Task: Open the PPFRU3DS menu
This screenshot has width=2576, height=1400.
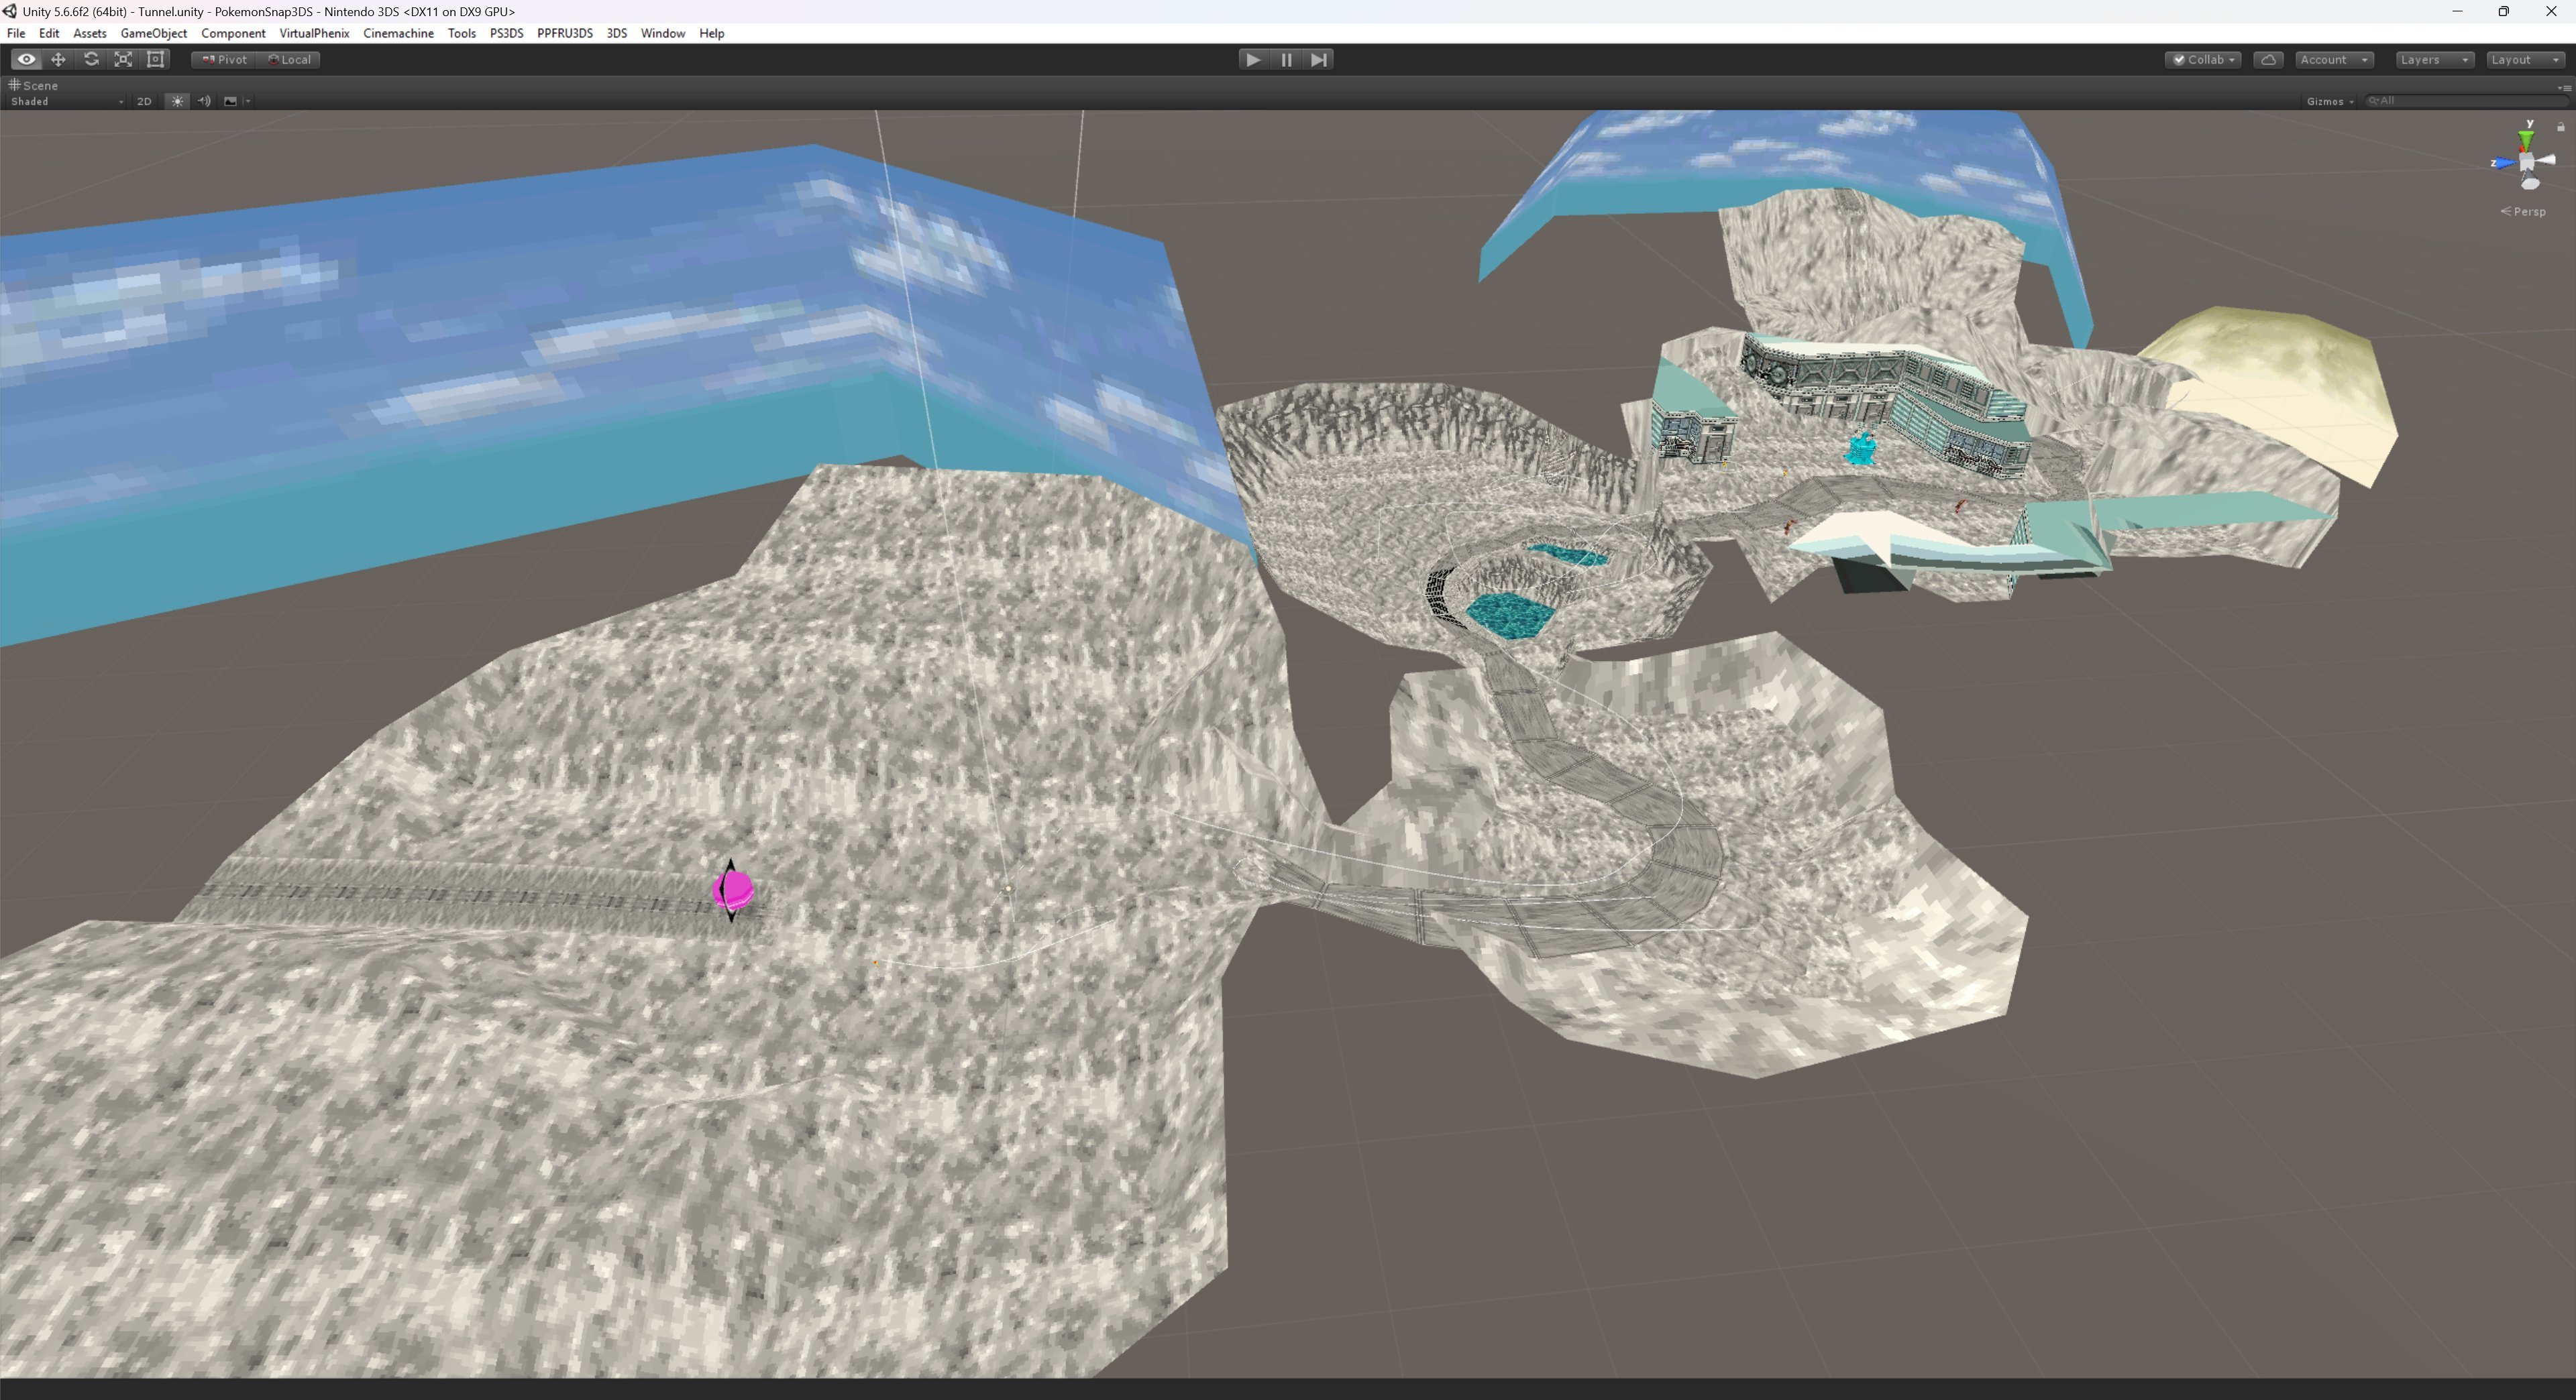Action: pyautogui.click(x=565, y=33)
